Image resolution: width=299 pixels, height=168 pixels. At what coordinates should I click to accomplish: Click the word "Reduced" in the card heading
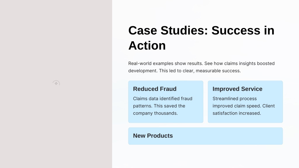pos(146,89)
